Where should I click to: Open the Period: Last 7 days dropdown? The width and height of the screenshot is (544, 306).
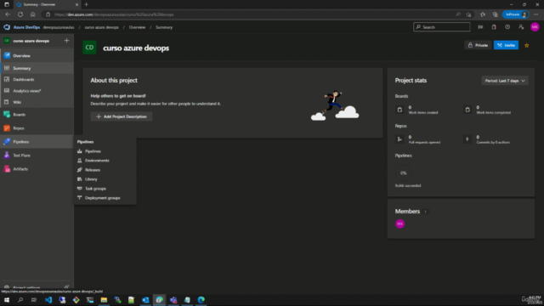point(505,81)
